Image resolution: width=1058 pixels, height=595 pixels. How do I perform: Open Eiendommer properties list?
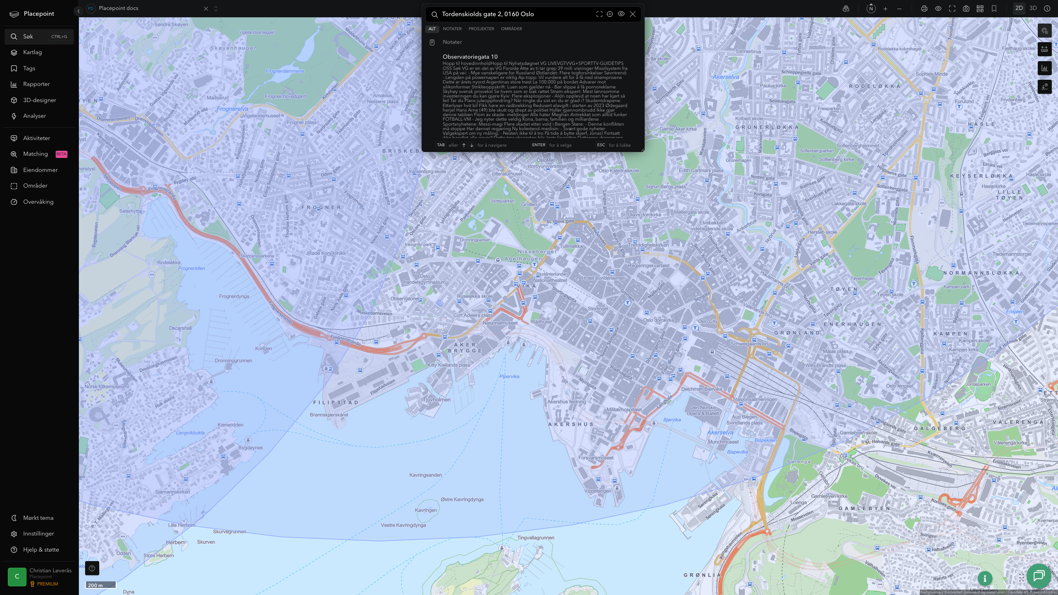(x=39, y=170)
